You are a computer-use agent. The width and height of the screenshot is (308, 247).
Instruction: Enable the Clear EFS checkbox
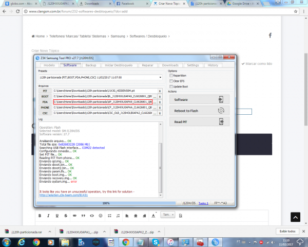point(171,81)
